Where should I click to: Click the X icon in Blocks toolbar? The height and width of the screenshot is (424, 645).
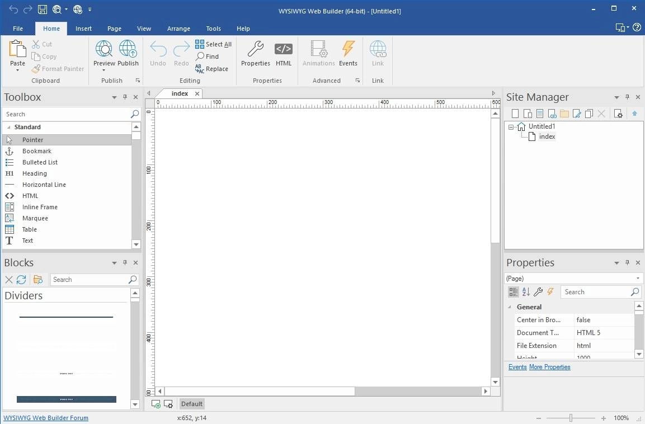coord(8,280)
